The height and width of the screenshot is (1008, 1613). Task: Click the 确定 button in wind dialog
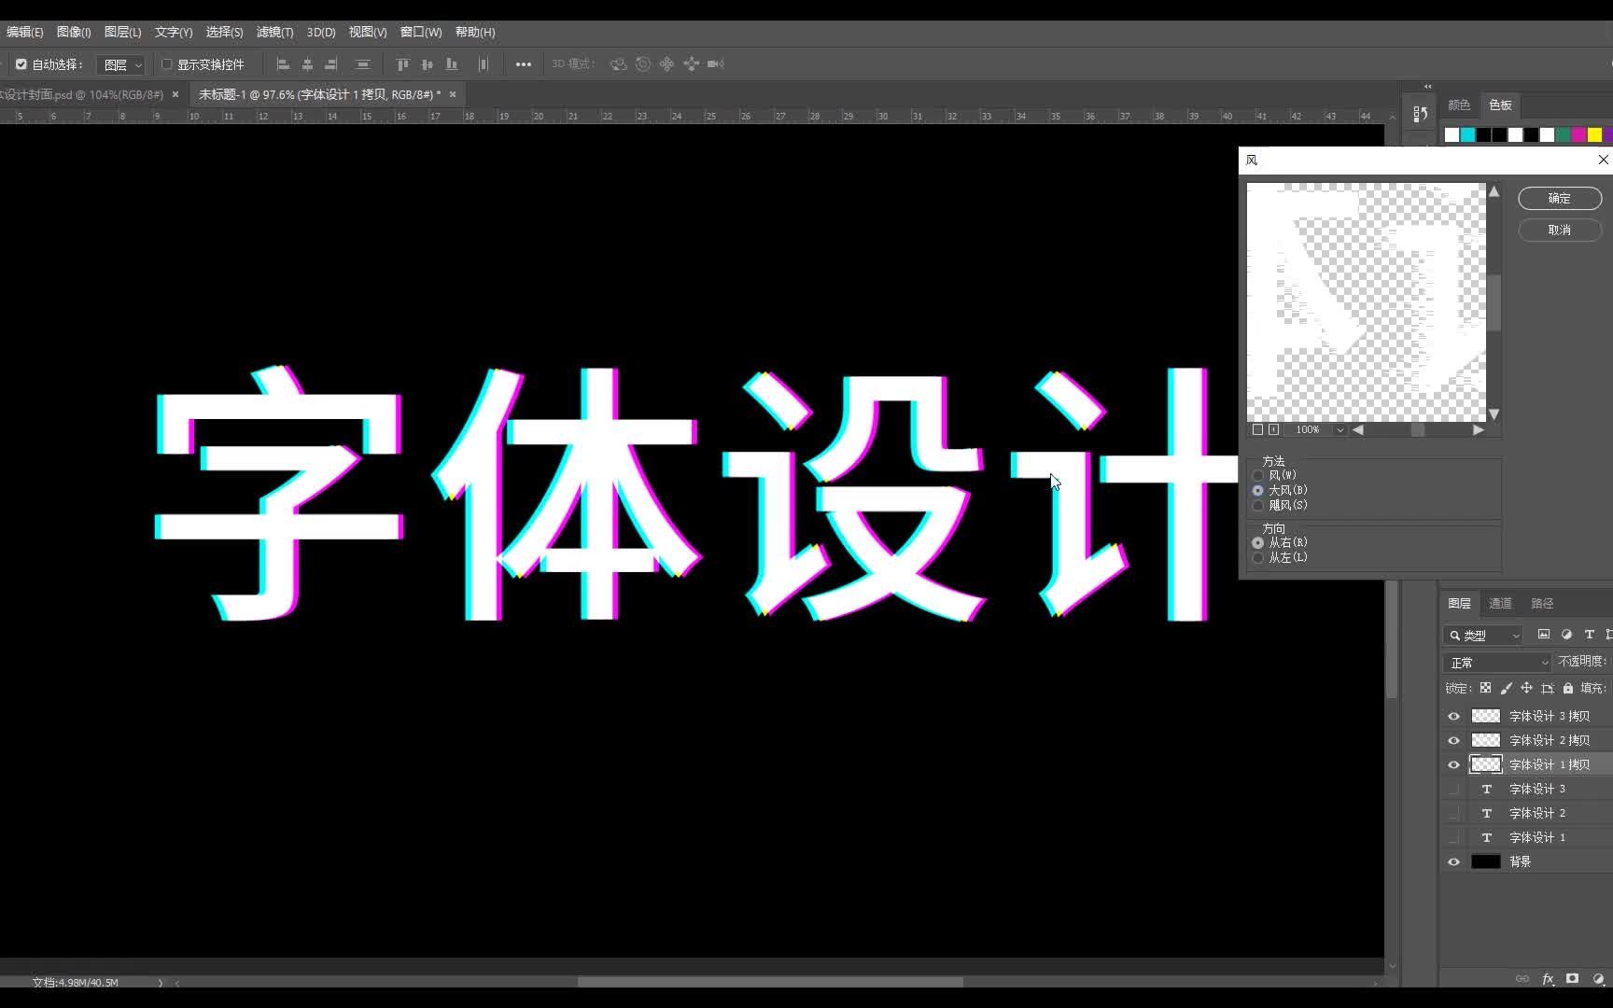coord(1560,198)
